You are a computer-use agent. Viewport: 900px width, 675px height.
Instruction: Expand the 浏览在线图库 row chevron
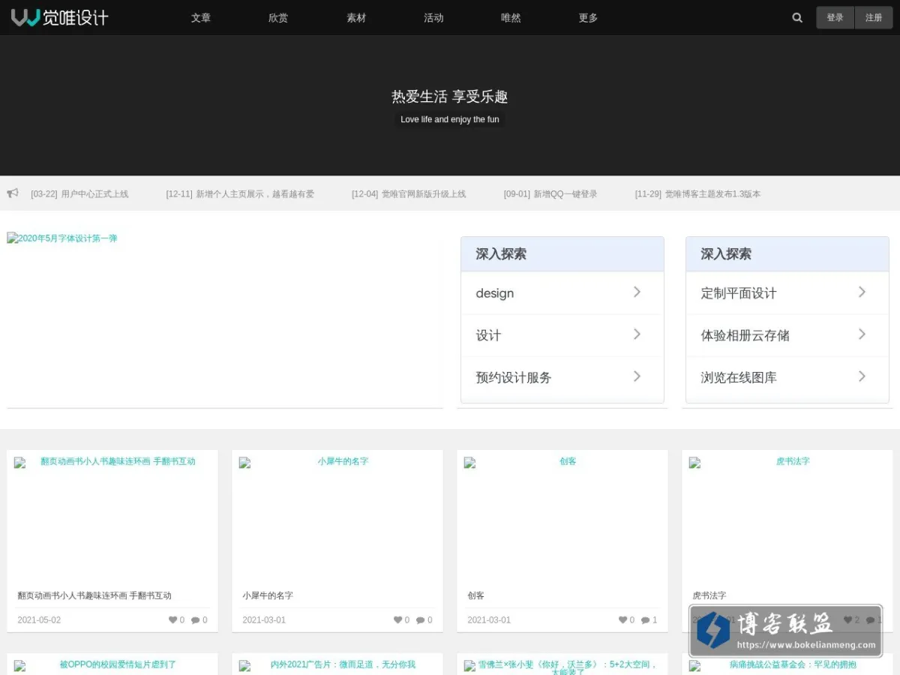tap(862, 376)
